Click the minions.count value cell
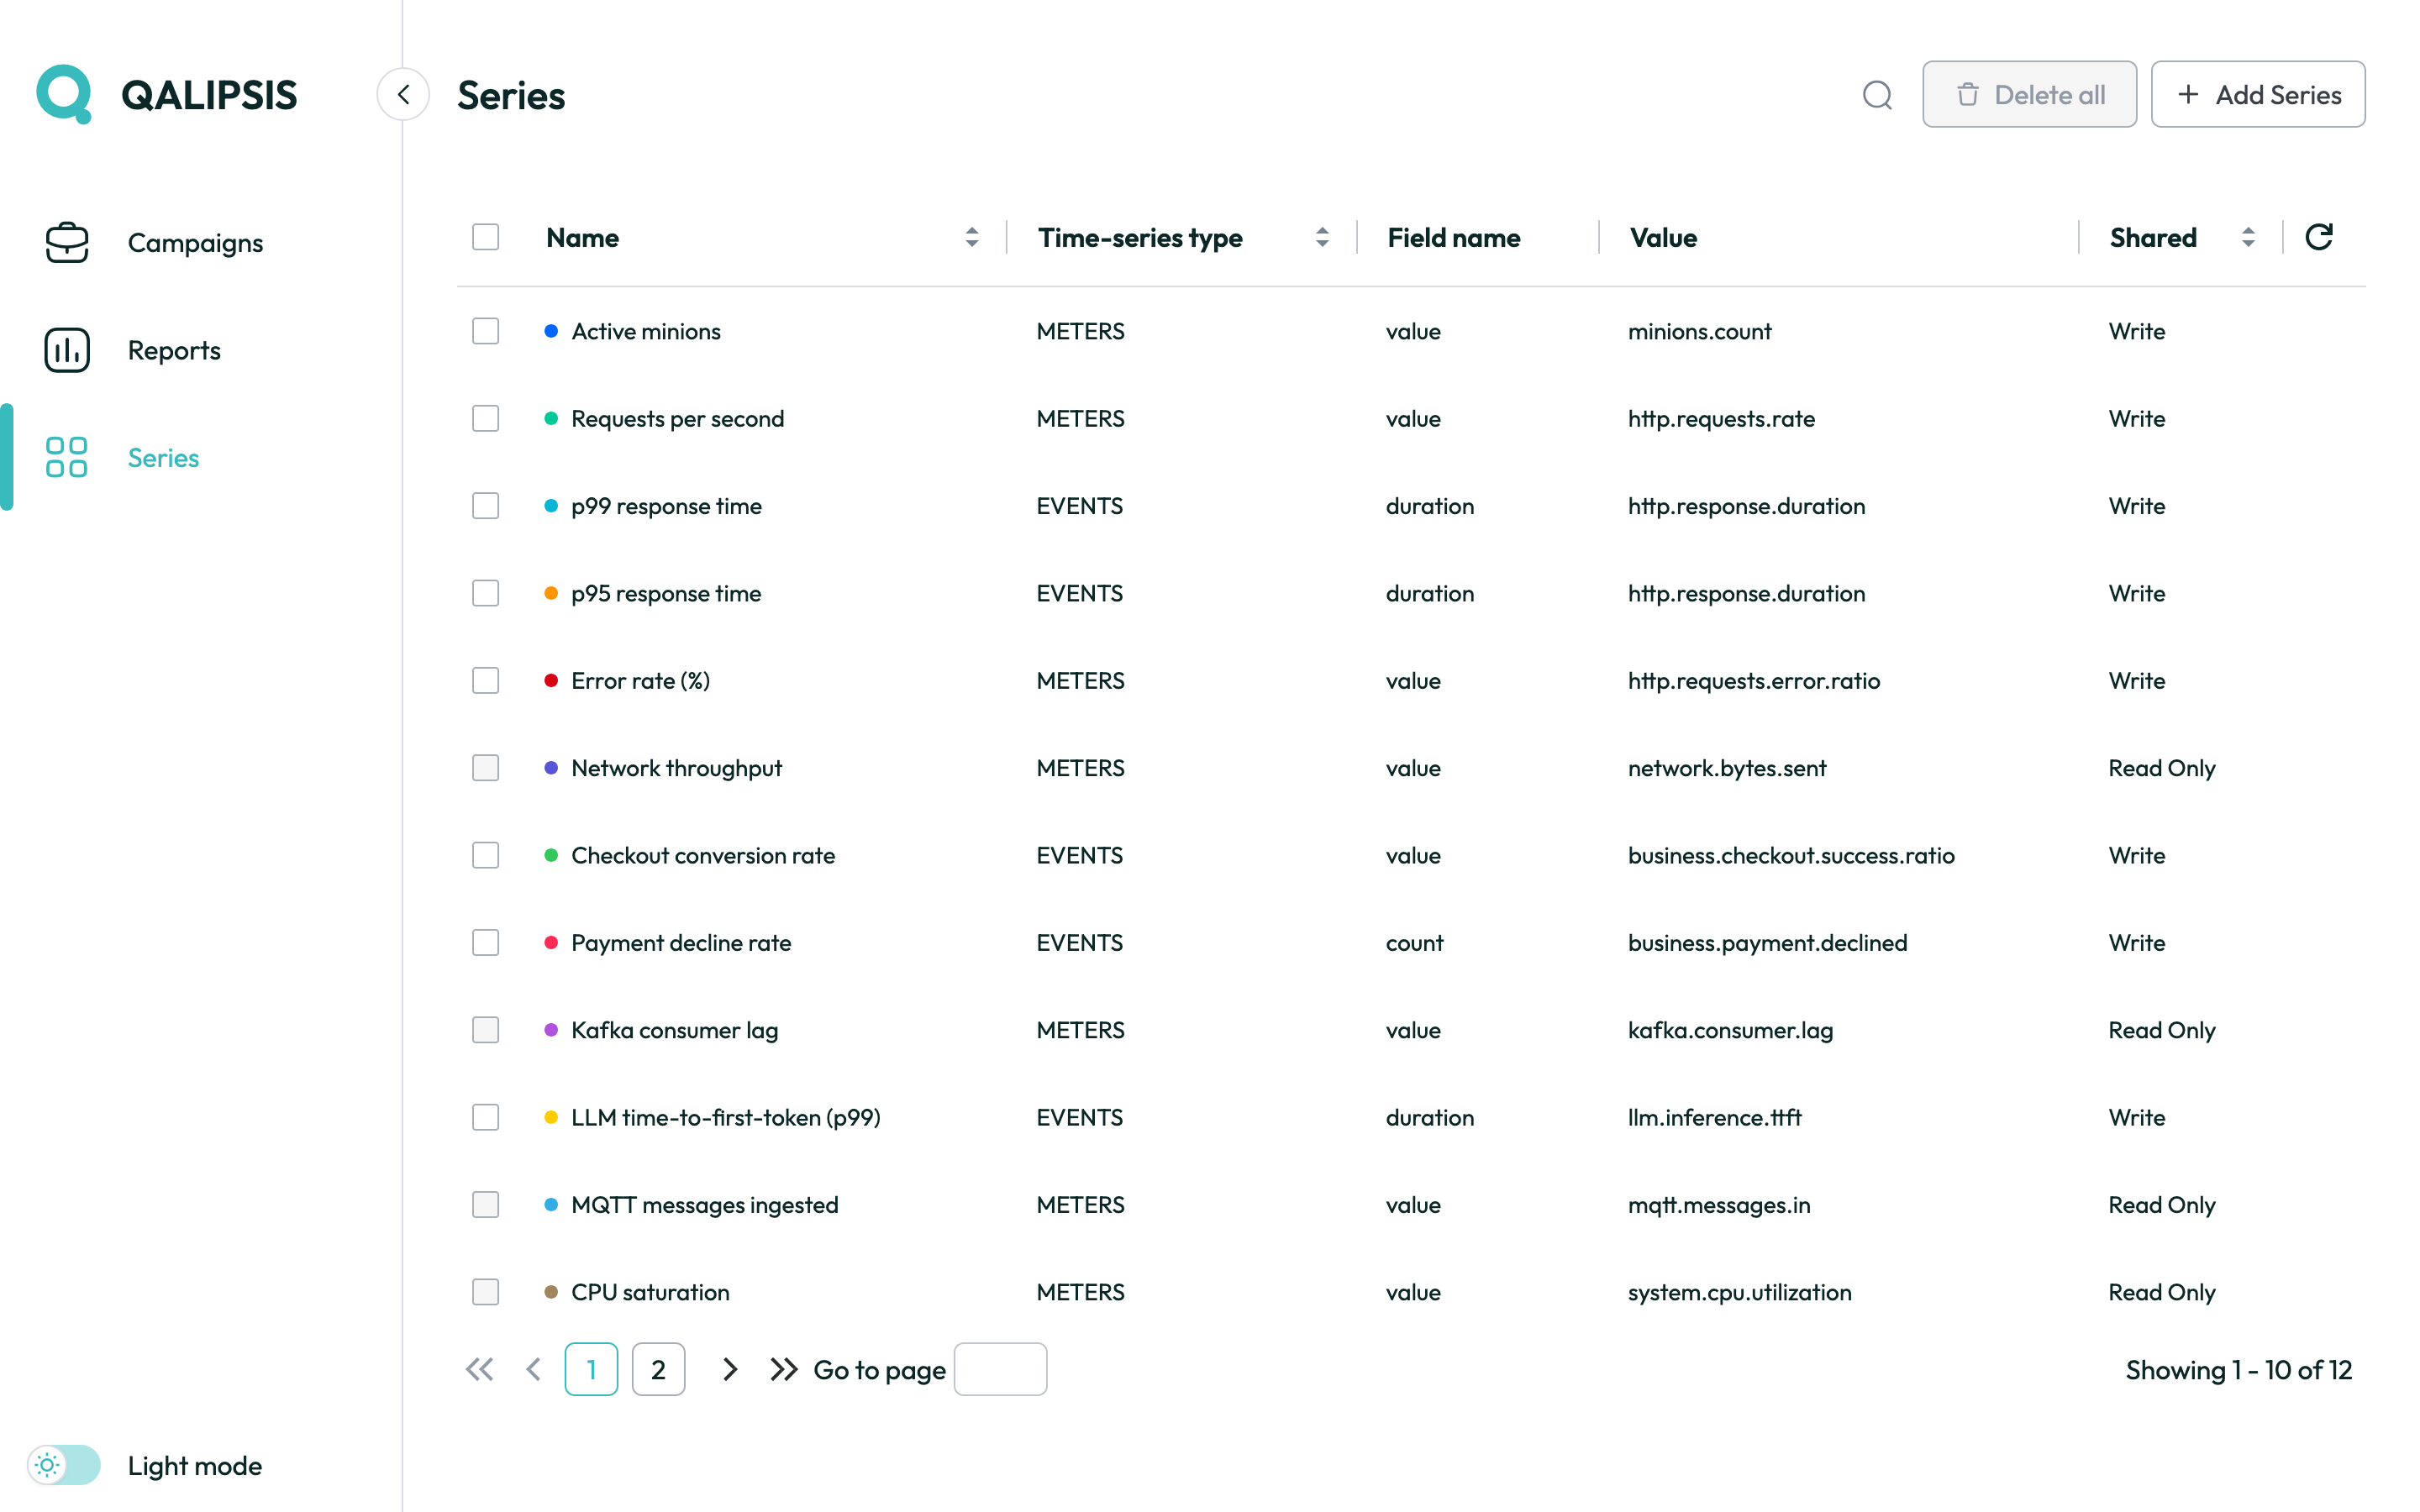The image size is (2420, 1512). (1699, 331)
